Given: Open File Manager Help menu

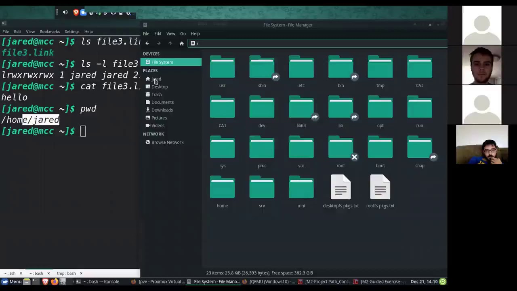Looking at the screenshot, I should click(195, 34).
